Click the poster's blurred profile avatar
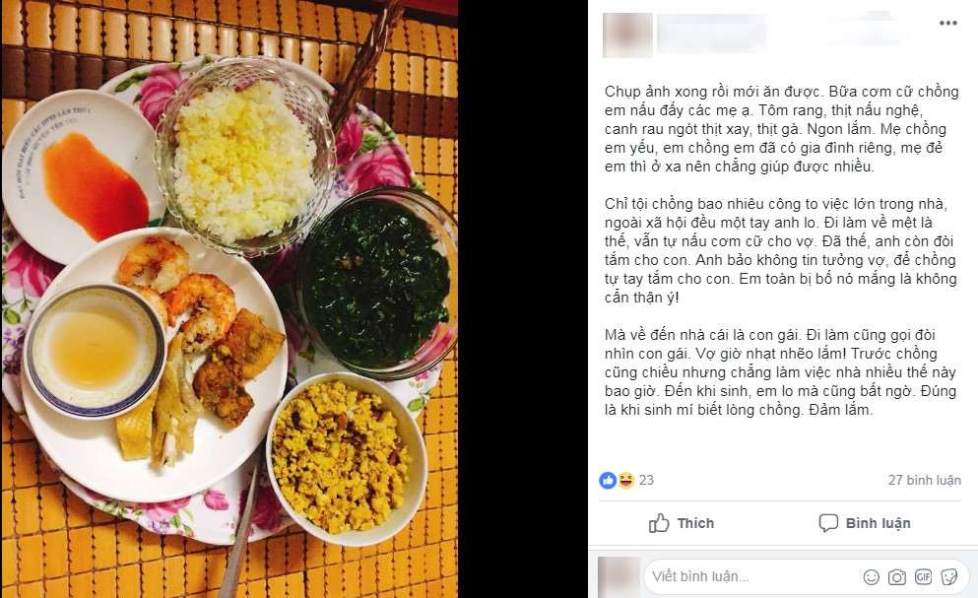Image resolution: width=978 pixels, height=598 pixels. (627, 34)
